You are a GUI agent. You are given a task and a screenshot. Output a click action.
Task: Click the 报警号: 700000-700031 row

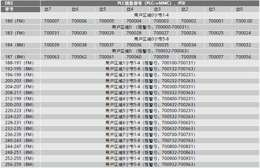pos(150,27)
